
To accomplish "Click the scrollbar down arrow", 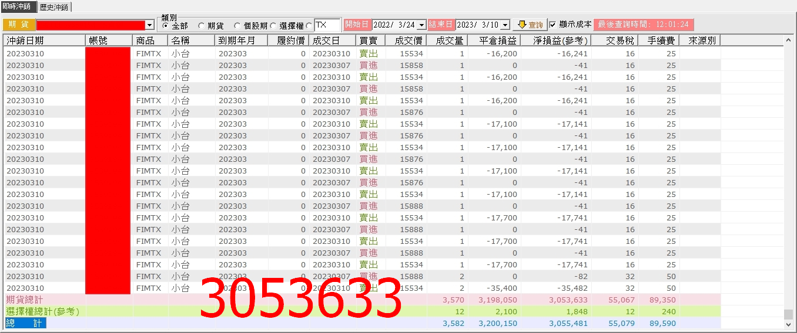I will point(788,324).
